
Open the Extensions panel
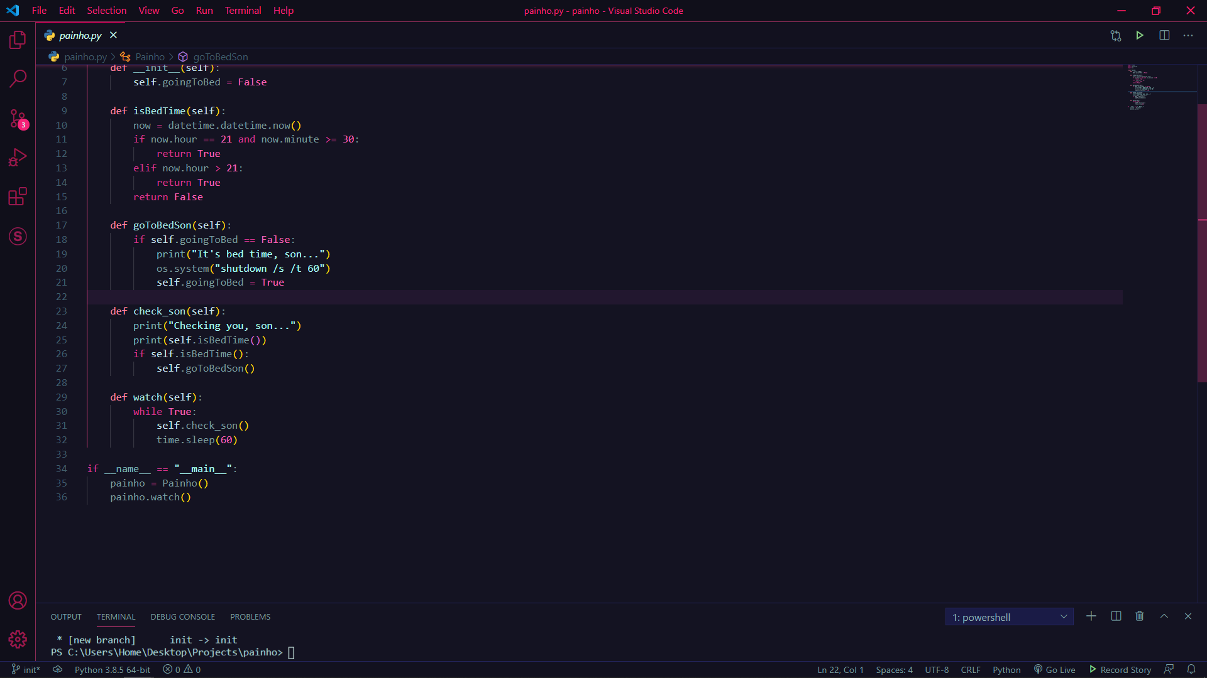point(17,196)
